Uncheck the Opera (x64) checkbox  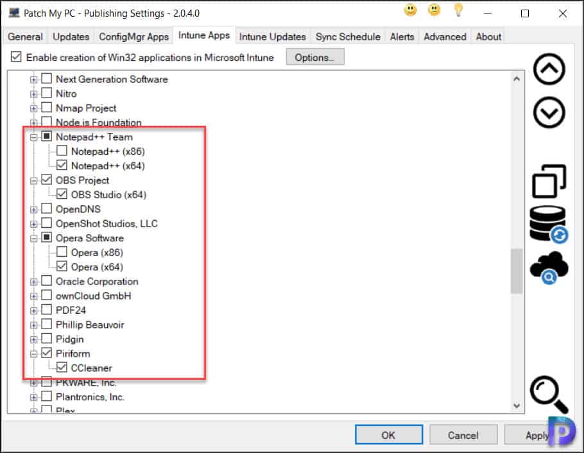(x=62, y=266)
